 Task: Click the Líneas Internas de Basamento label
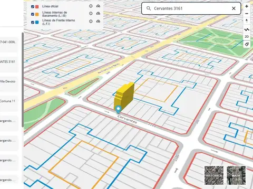(54, 14)
